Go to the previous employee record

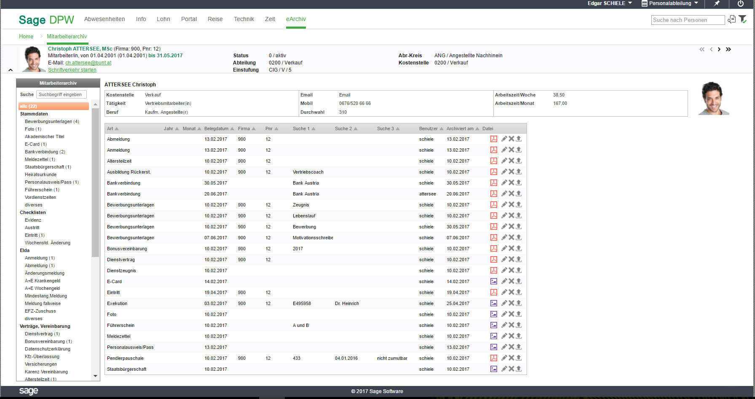[x=711, y=49]
